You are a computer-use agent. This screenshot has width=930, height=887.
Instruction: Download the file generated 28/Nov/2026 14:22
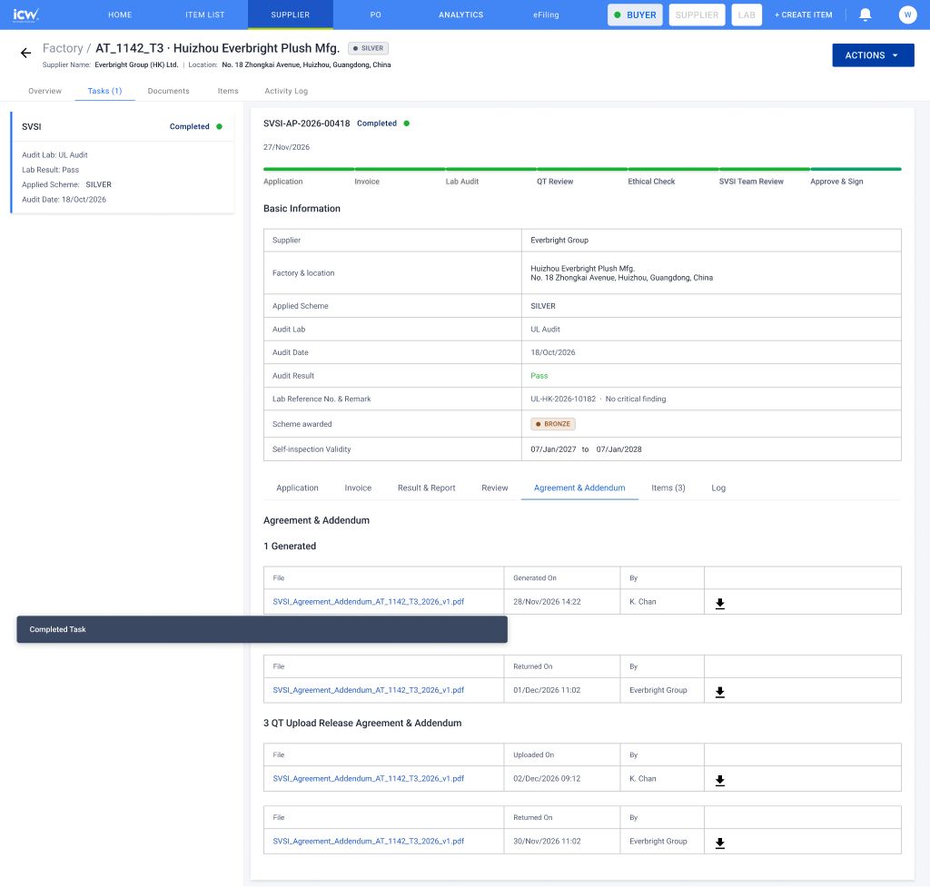(x=720, y=603)
